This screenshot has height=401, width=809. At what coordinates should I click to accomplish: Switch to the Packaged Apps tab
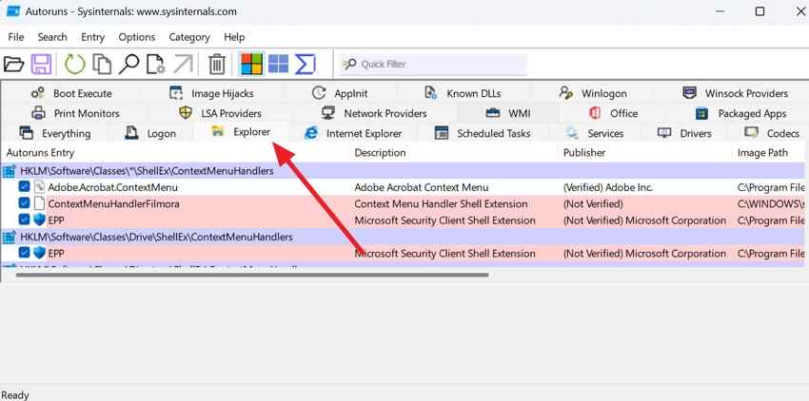click(740, 113)
